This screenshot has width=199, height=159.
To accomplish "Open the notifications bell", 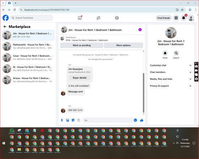I will tap(183, 18).
